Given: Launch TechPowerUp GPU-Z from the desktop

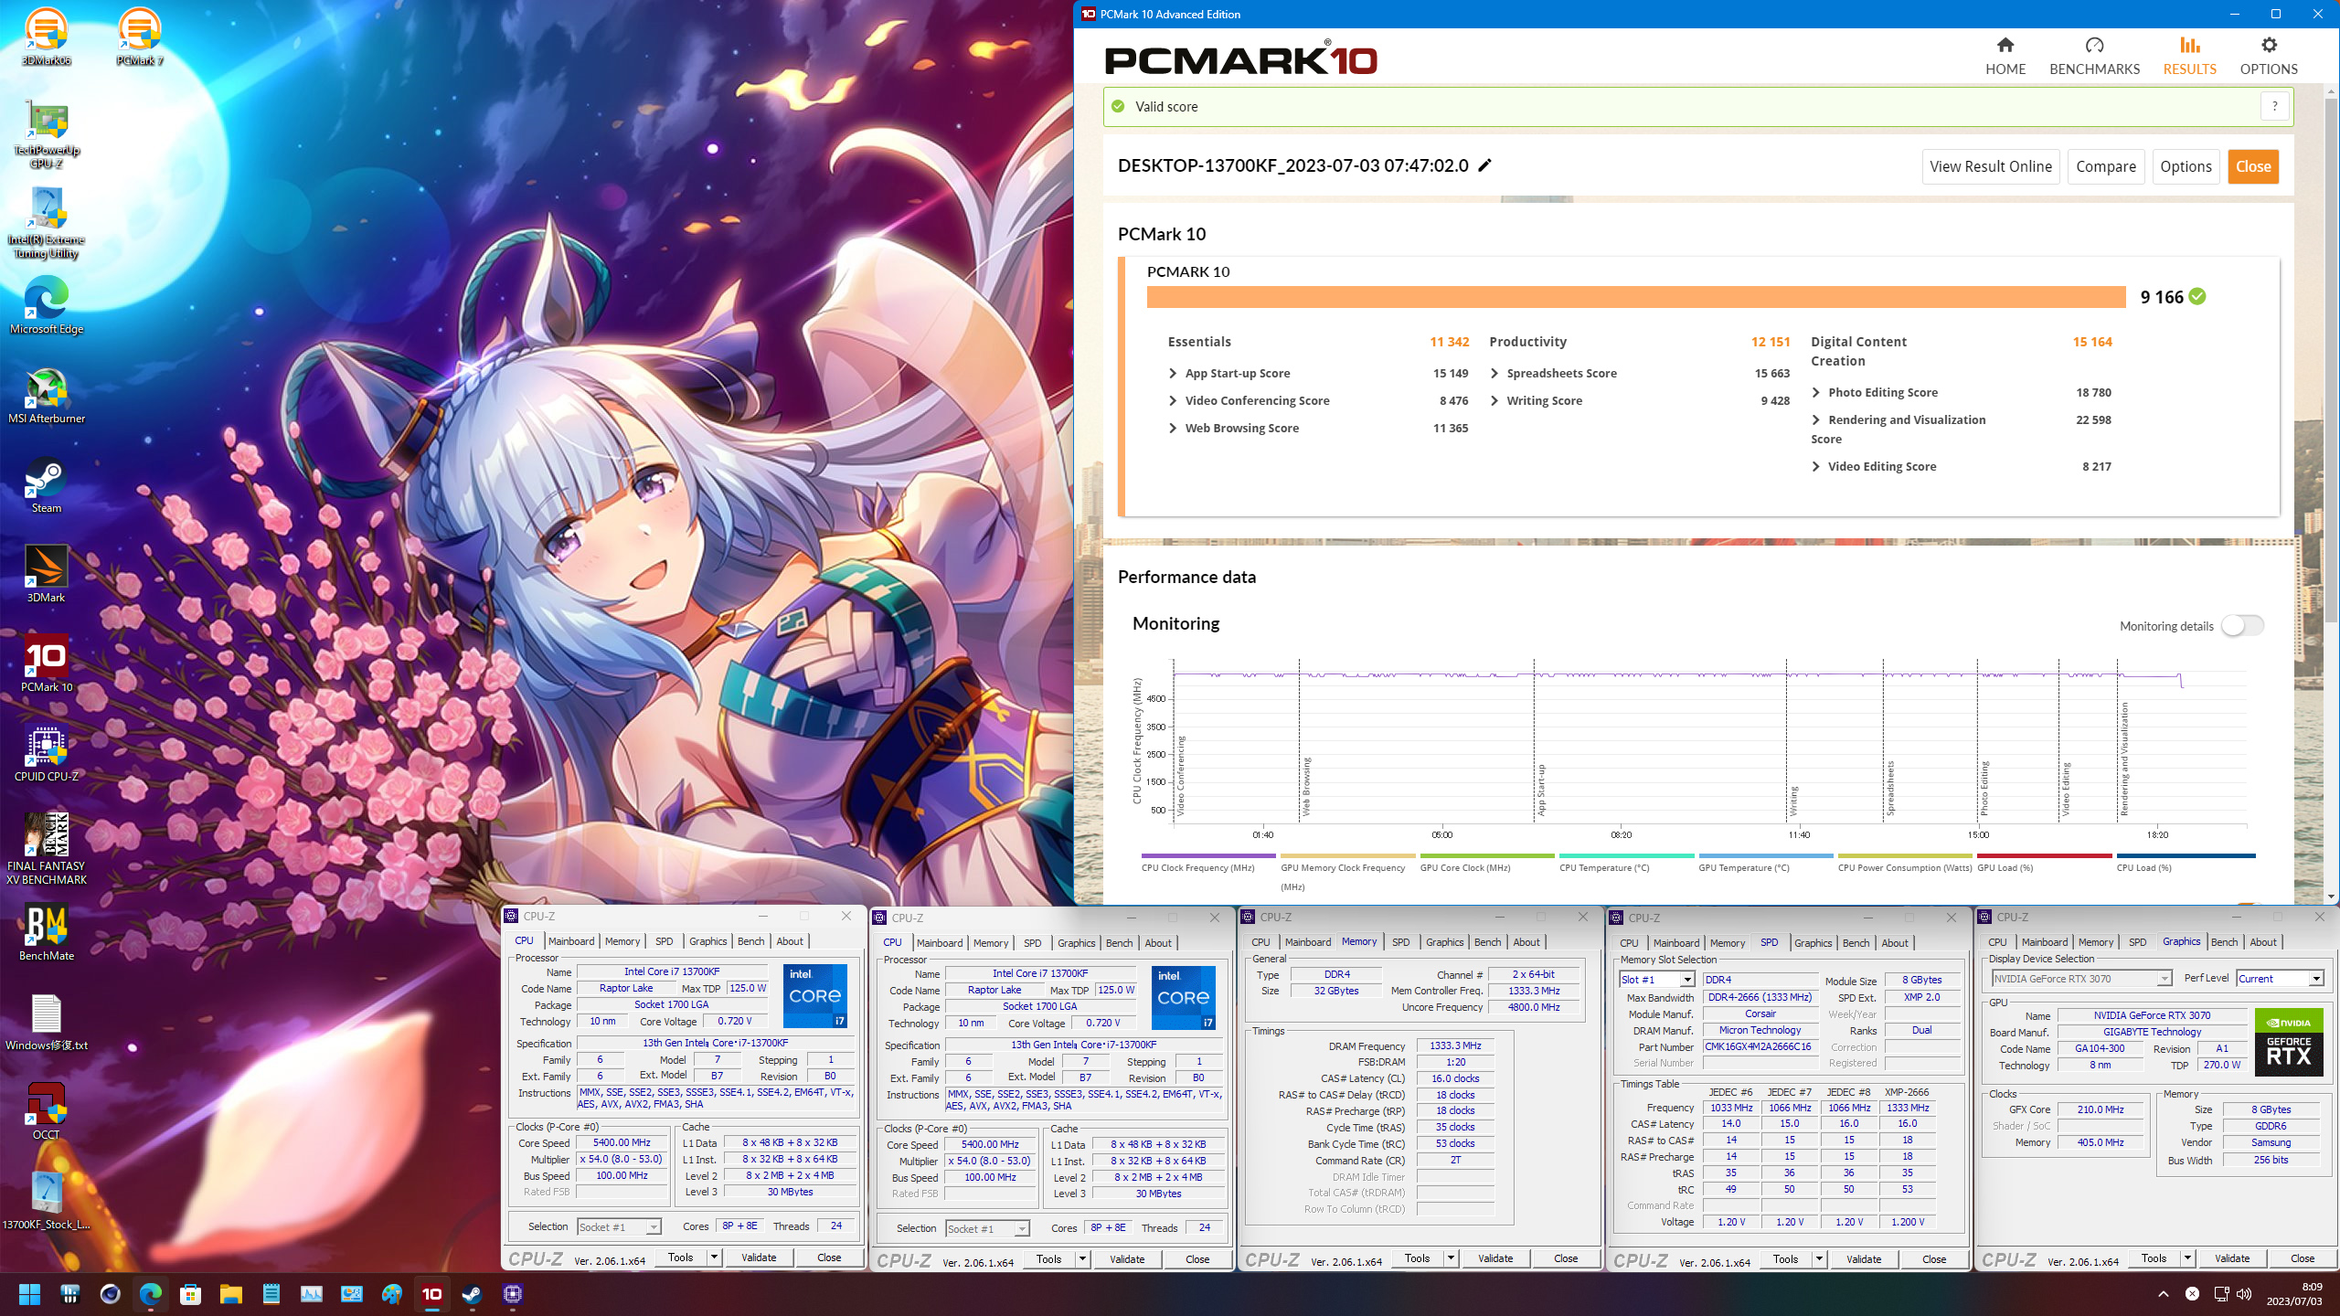Looking at the screenshot, I should 46,133.
